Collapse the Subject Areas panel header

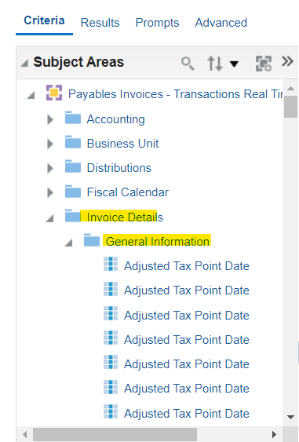click(24, 63)
